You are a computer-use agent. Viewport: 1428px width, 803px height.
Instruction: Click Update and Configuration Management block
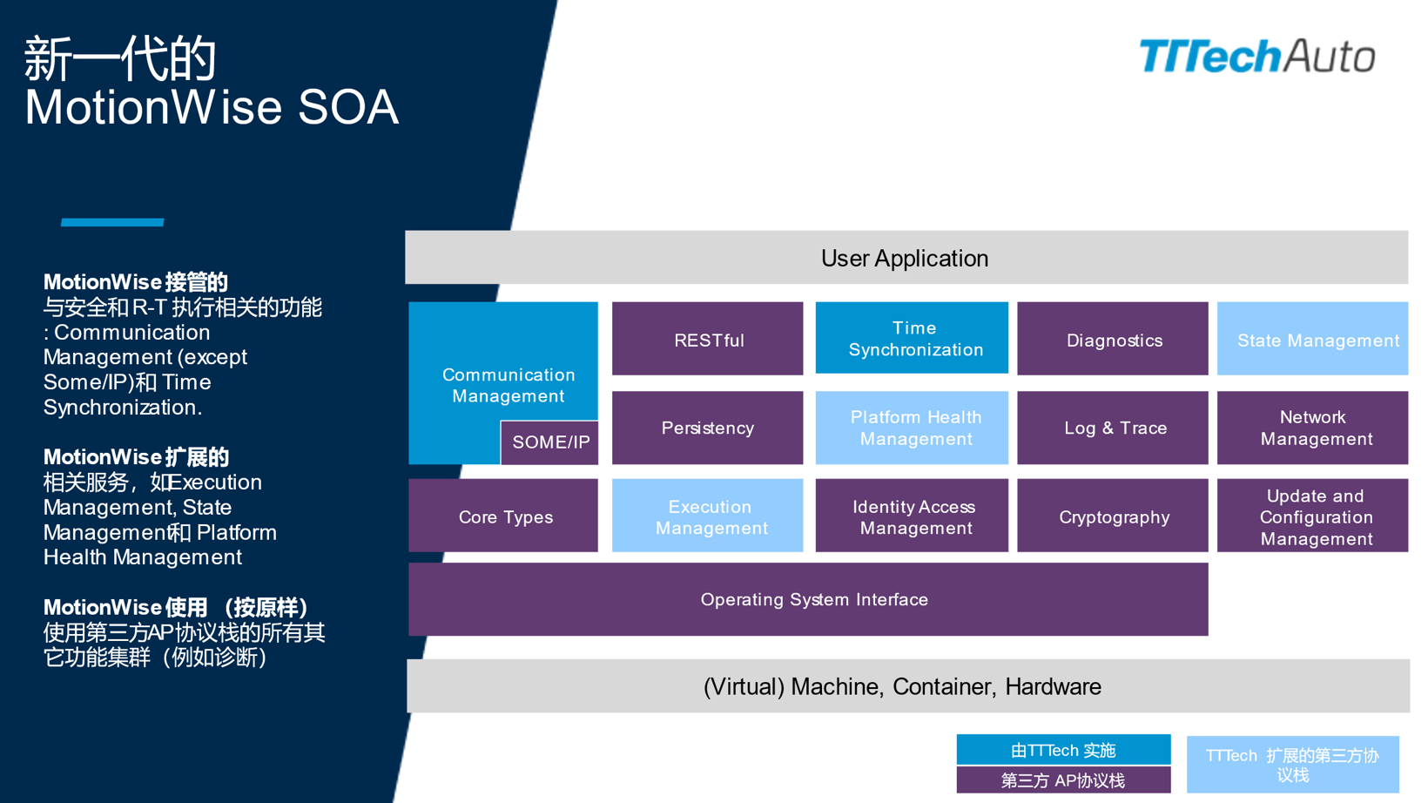point(1313,516)
